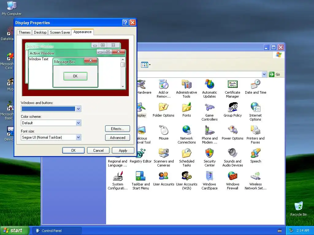The height and width of the screenshot is (235, 314).
Task: Open Speech settings icon
Action: pos(255,156)
